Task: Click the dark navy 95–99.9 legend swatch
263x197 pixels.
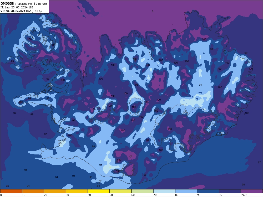Action: point(230,191)
